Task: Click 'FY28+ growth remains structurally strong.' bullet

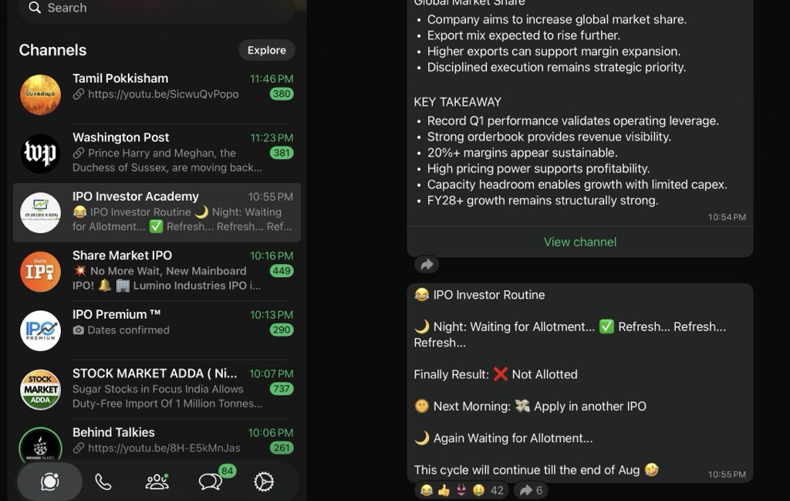Action: pyautogui.click(x=542, y=201)
